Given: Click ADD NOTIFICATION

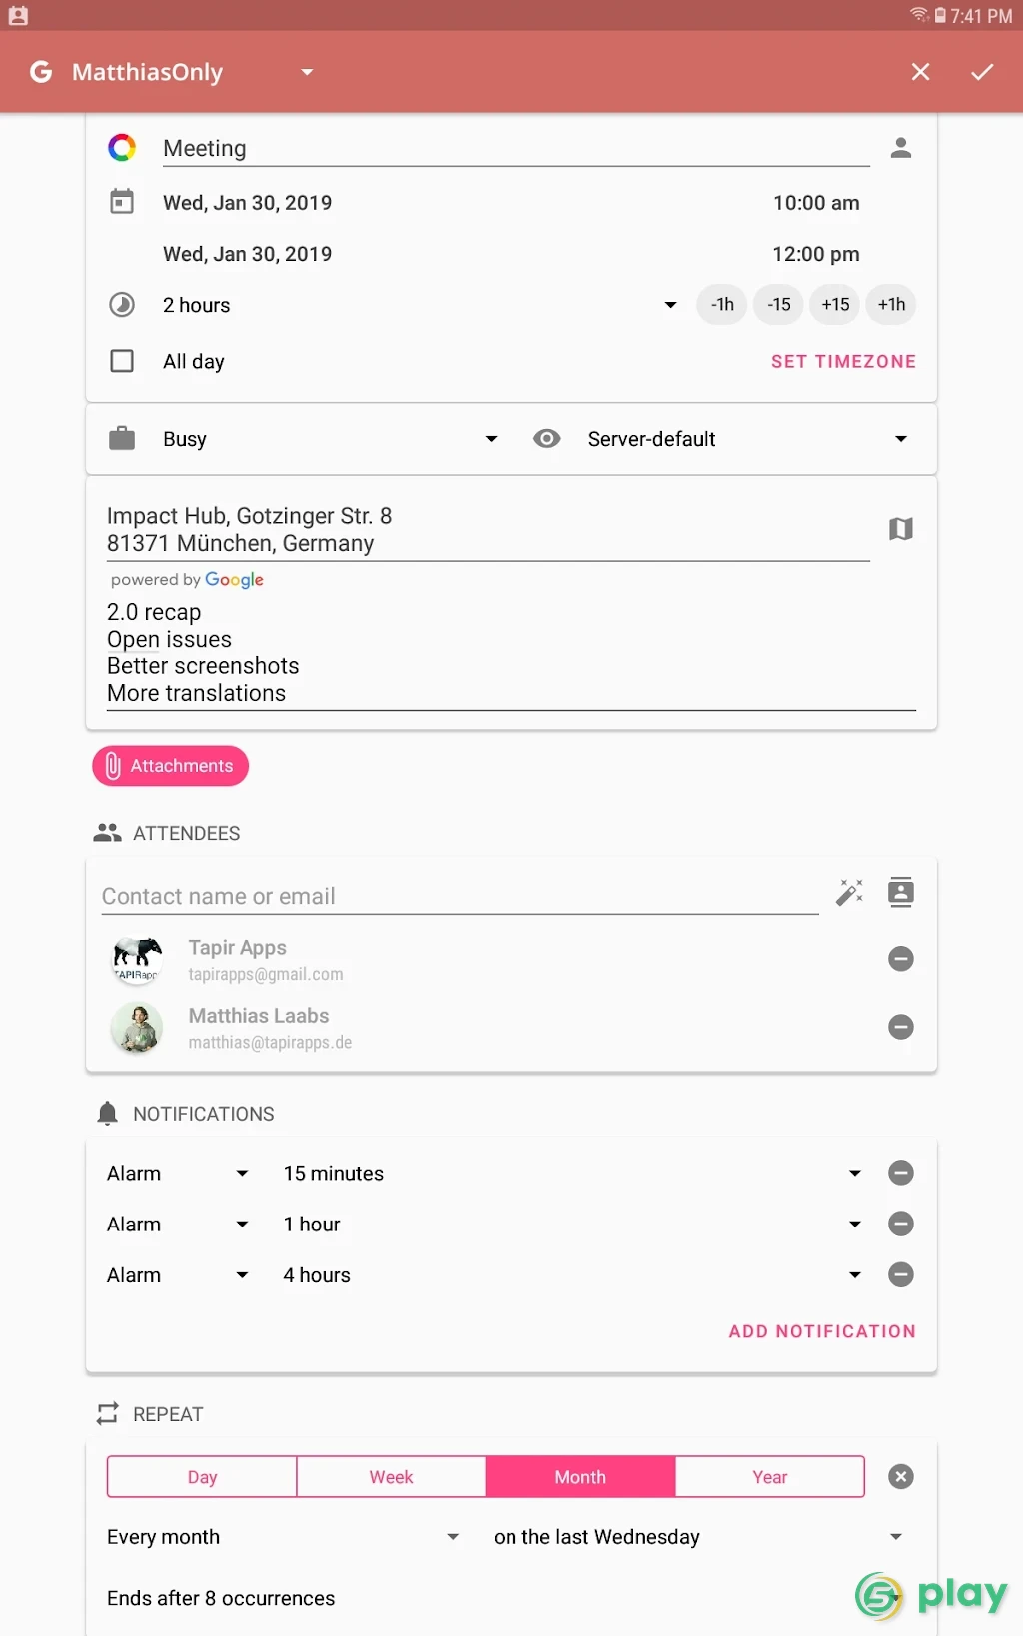Looking at the screenshot, I should click(822, 1331).
